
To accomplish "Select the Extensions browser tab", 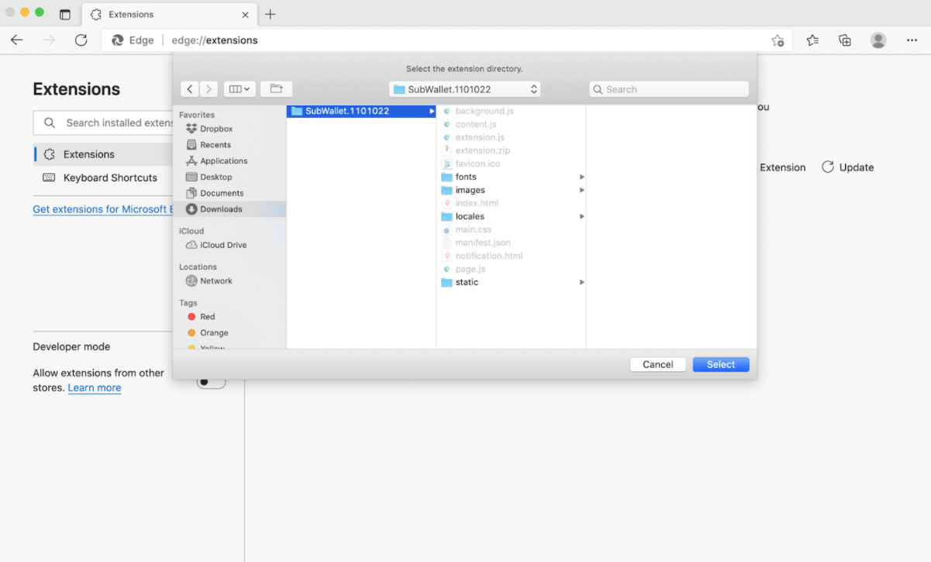I will pyautogui.click(x=169, y=14).
